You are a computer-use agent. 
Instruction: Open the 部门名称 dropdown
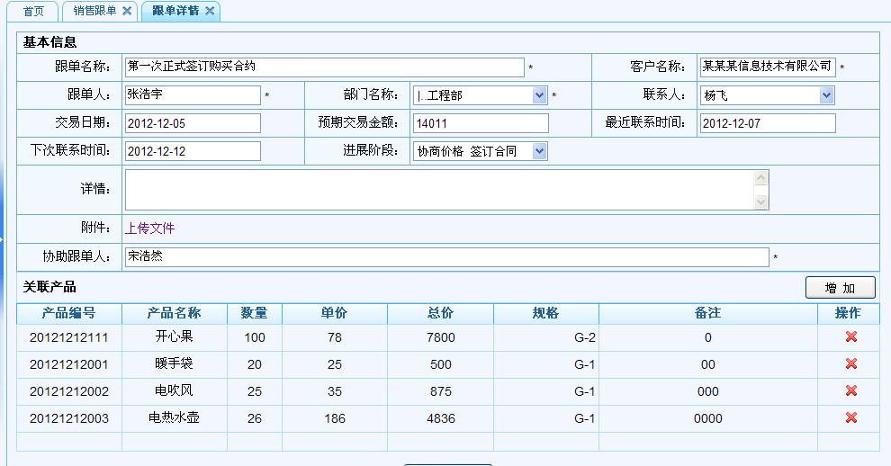click(x=539, y=95)
